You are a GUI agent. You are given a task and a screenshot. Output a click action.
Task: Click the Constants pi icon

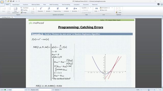[x=67, y=8]
